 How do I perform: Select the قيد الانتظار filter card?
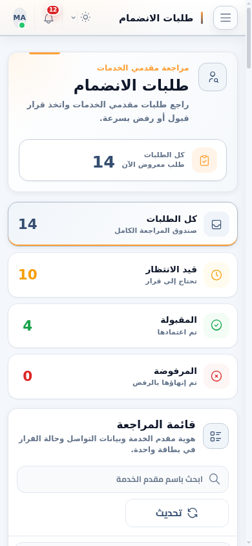[x=123, y=275]
